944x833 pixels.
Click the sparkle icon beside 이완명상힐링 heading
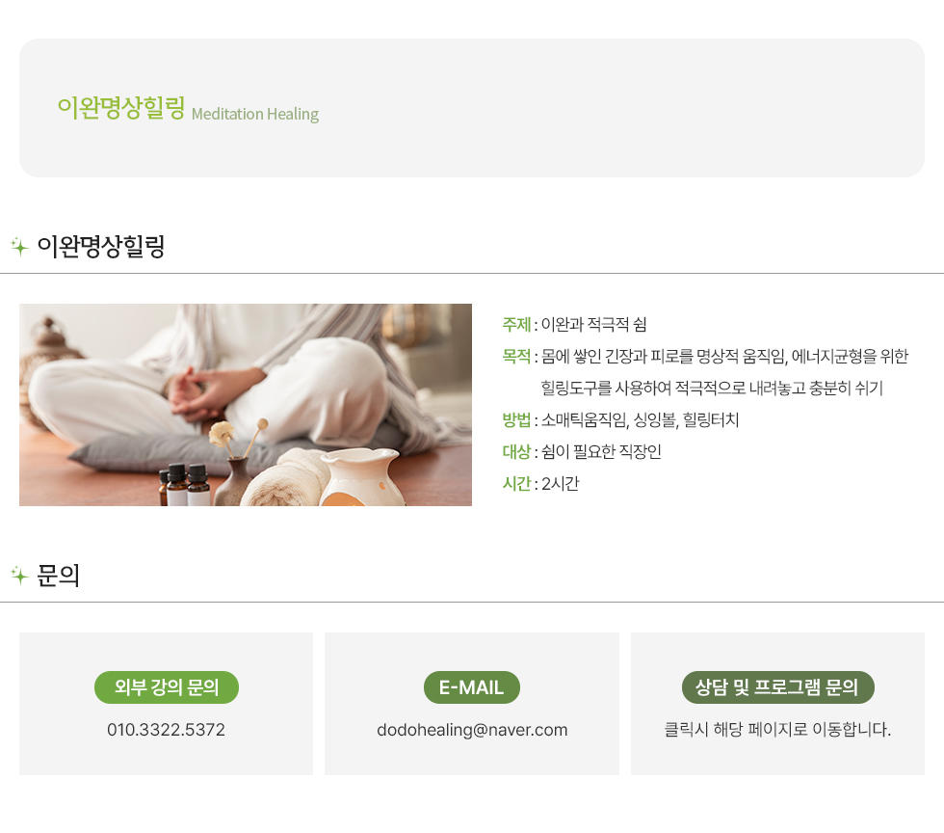click(20, 247)
